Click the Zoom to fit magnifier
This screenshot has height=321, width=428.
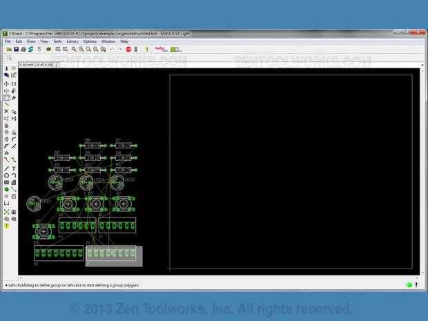coord(74,50)
